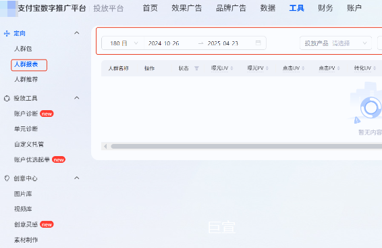Screen dimensions: 382x248
Task: Open the 效果广告 menu item
Action: coord(187,8)
